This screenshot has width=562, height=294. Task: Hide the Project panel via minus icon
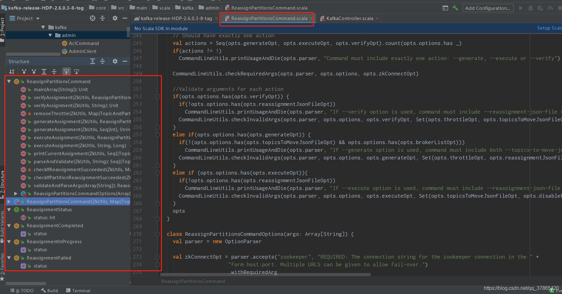pyautogui.click(x=125, y=18)
